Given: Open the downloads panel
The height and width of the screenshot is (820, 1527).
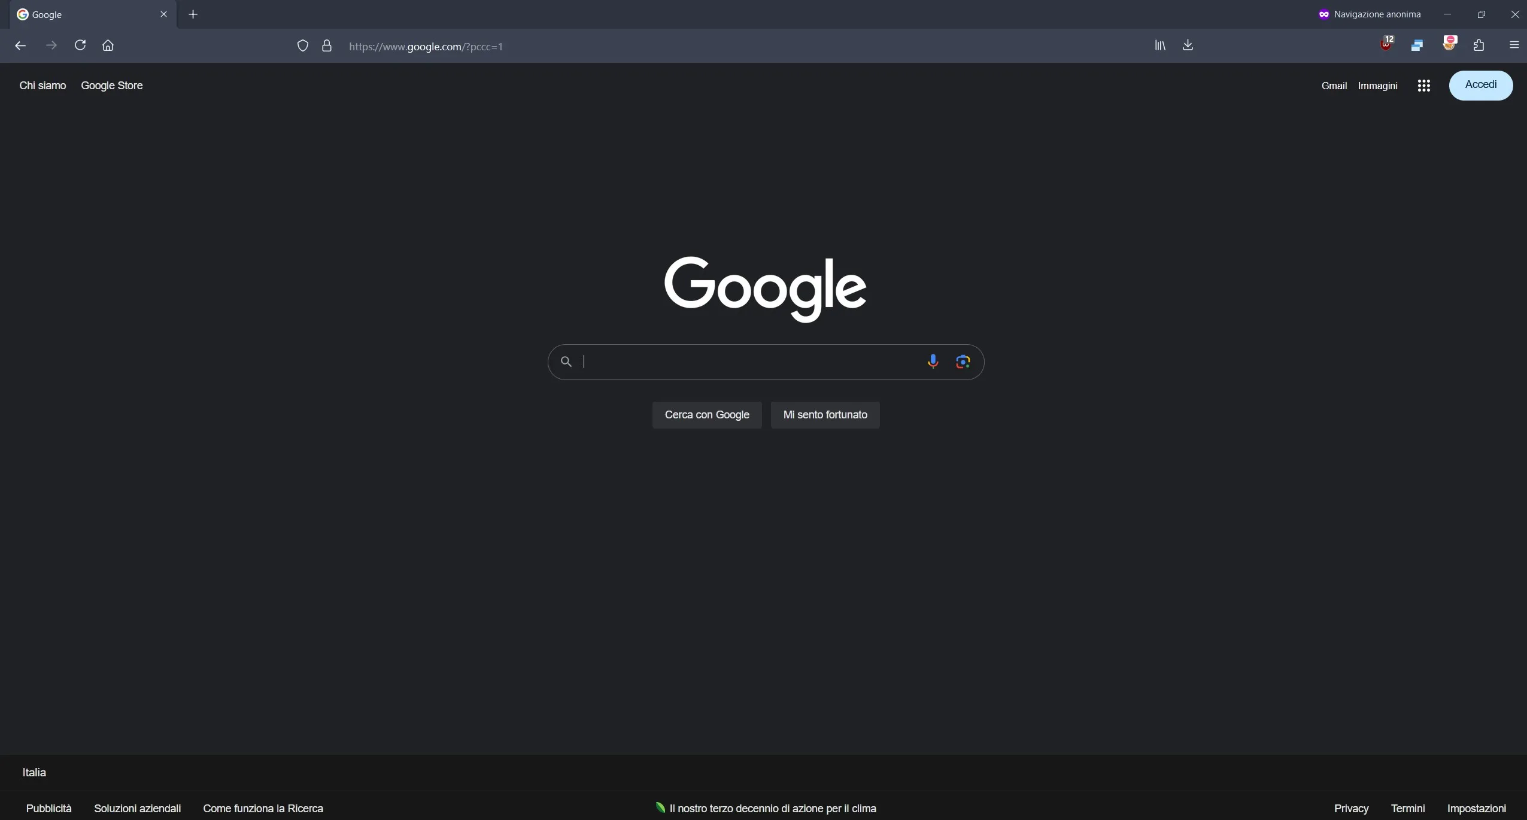Looking at the screenshot, I should pyautogui.click(x=1188, y=45).
